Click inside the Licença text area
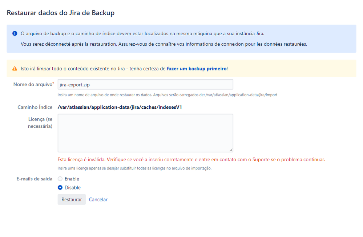 click(145, 133)
